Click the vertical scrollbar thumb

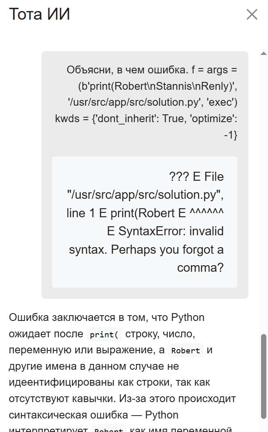click(x=263, y=375)
